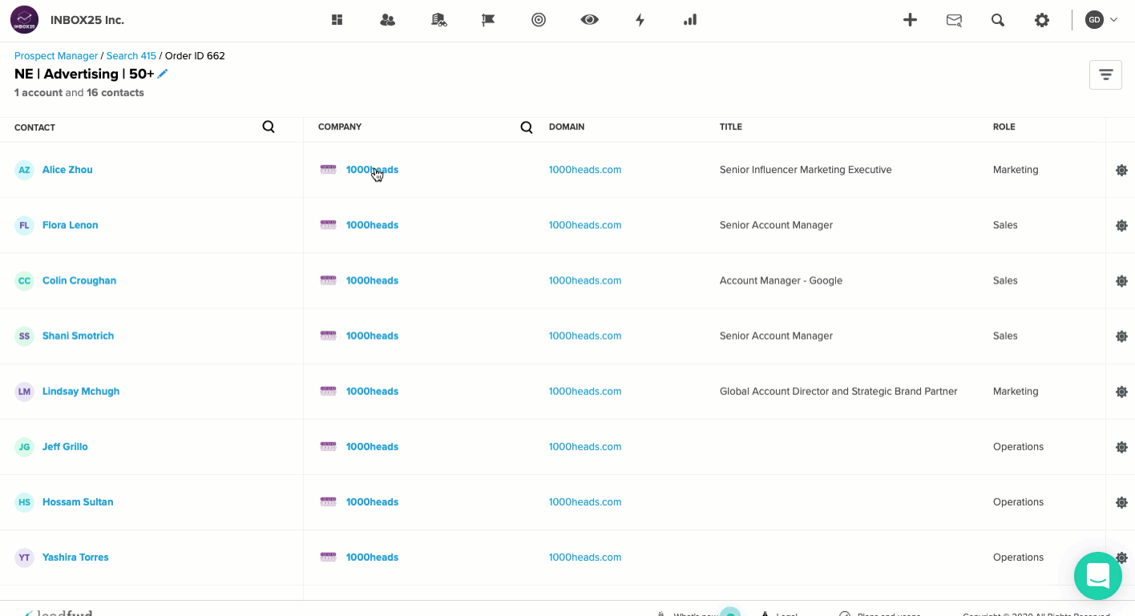Screen dimensions: 1135x616
Task: Open the eye visitor tracking icon
Action: [x=590, y=20]
